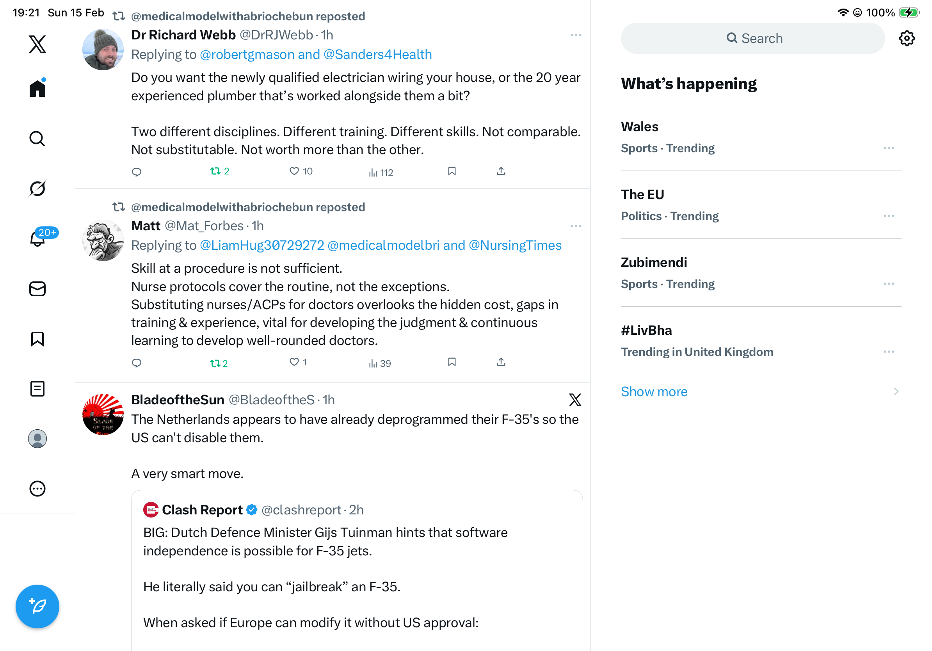Open direct messages envelope icon
This screenshot has width=932, height=651.
pos(37,289)
